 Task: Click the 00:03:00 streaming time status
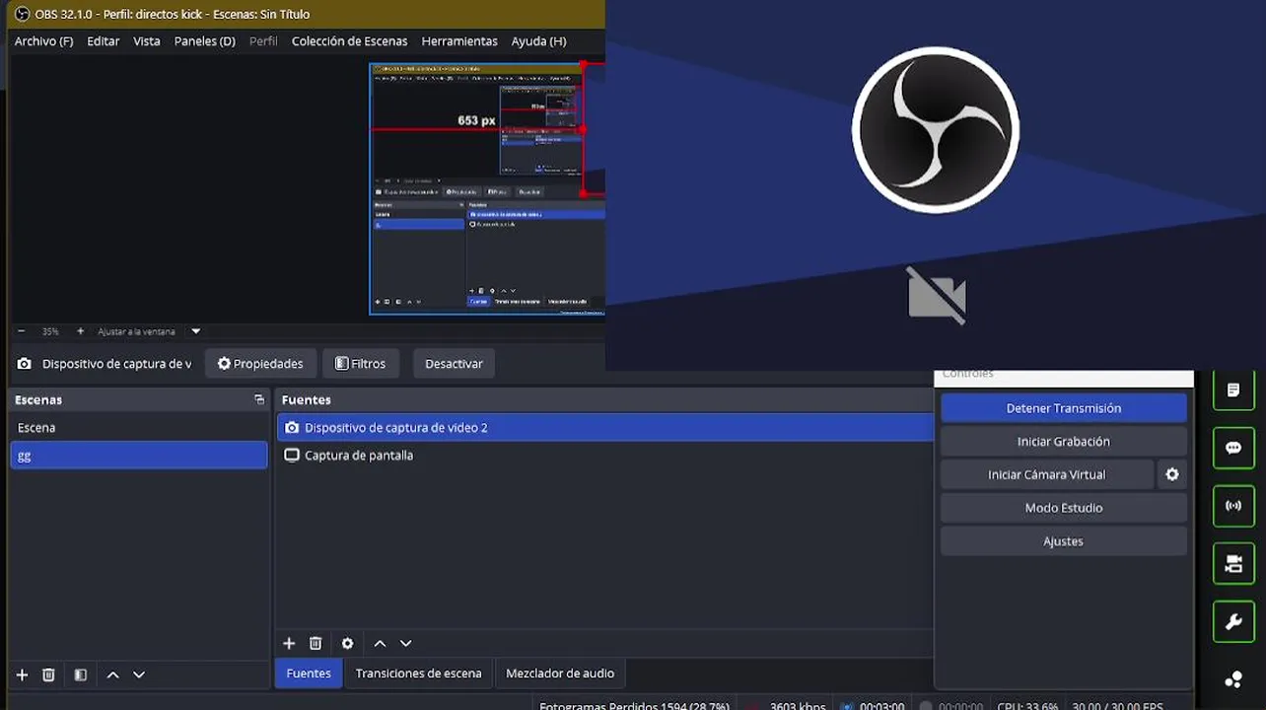pyautogui.click(x=881, y=705)
